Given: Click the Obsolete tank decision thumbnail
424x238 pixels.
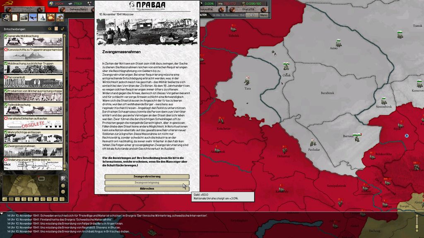Looking at the screenshot, I should (x=33, y=124).
